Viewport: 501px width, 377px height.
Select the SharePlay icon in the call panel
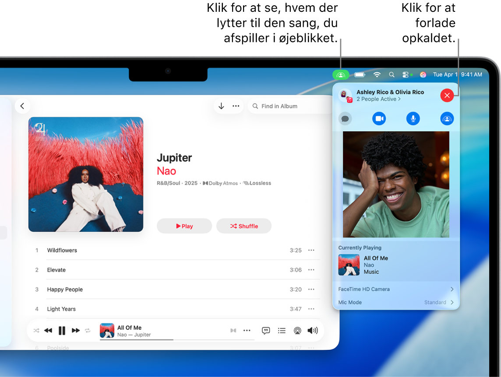point(447,119)
